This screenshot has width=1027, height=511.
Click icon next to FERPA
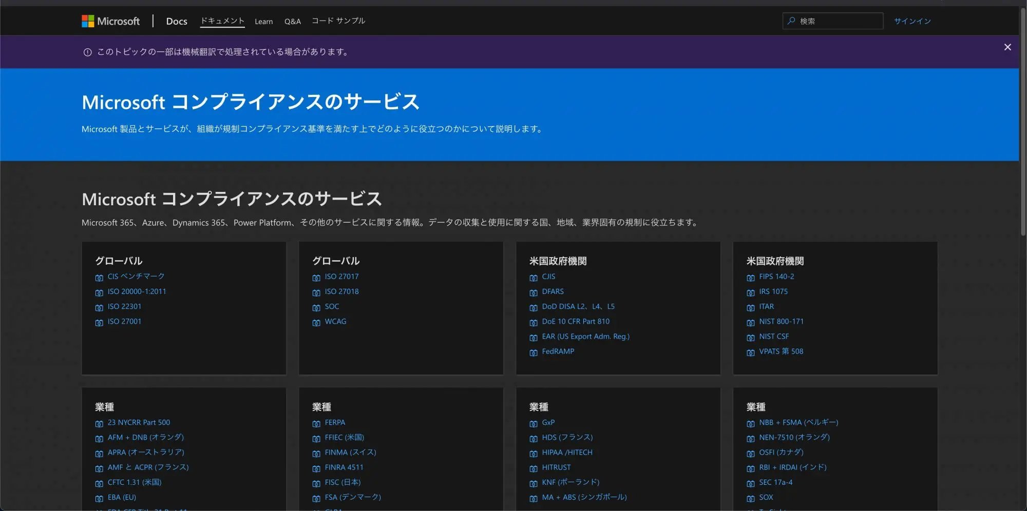pos(316,424)
